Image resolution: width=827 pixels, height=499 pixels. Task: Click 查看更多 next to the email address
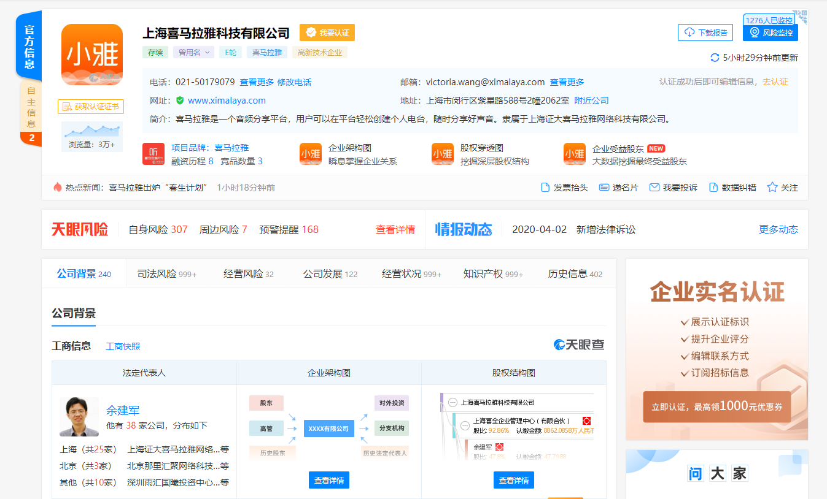click(567, 82)
